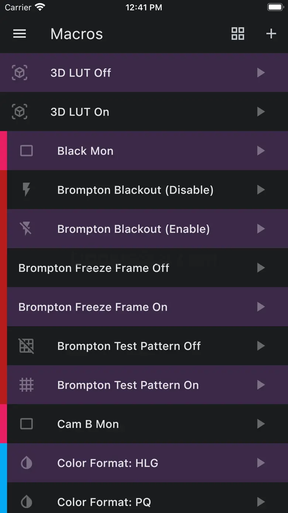Click the 3D LUT On cube icon
Screen dimensions: 288x513
click(x=20, y=112)
